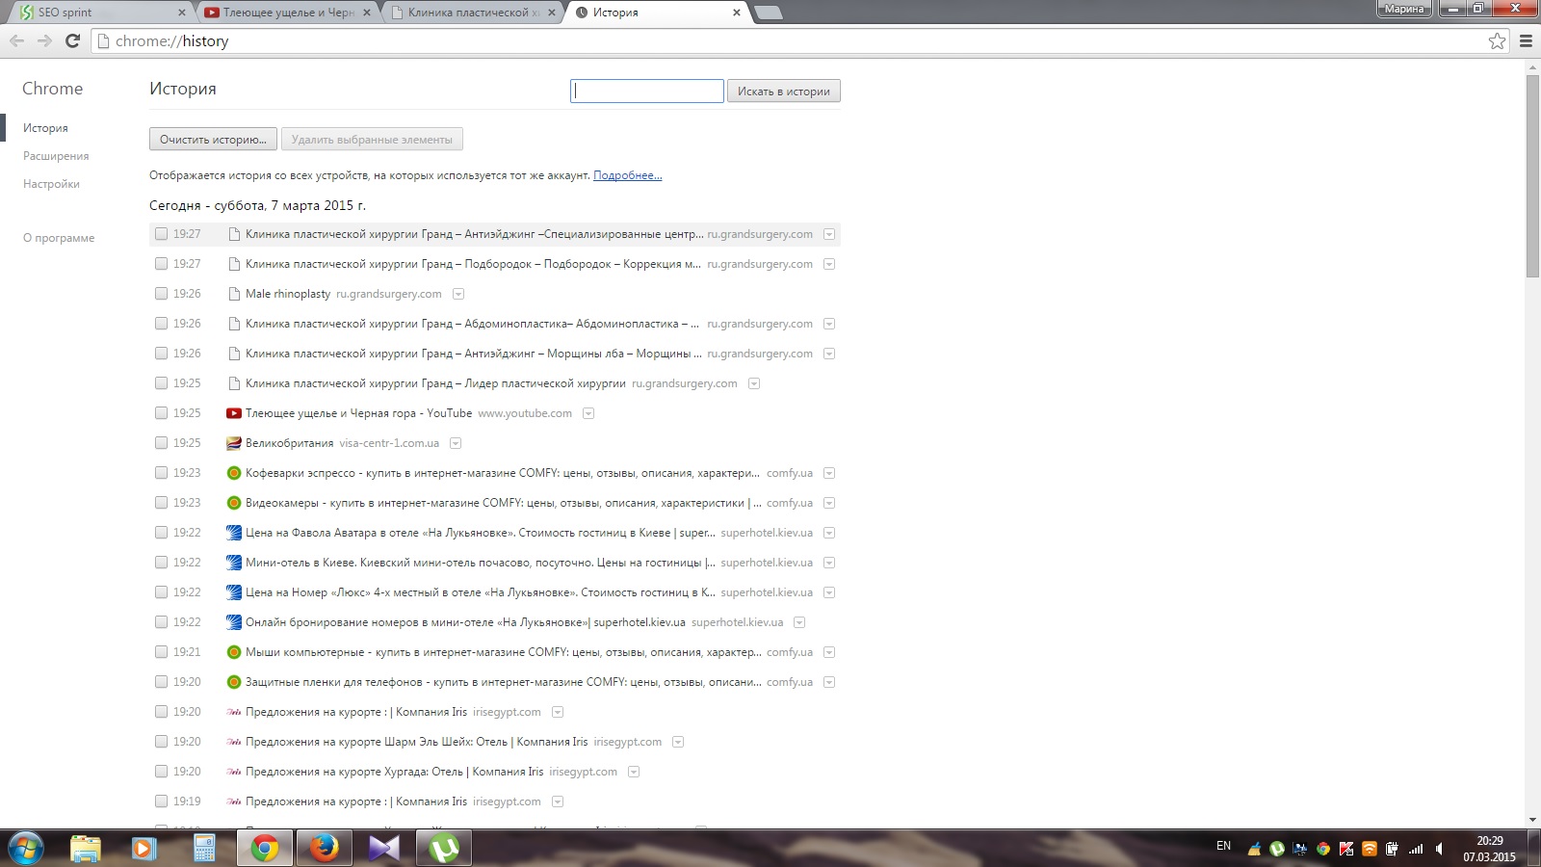Click the COMFY favicon on the Защитные пленки row
This screenshot has height=867, width=1541.
pos(233,682)
